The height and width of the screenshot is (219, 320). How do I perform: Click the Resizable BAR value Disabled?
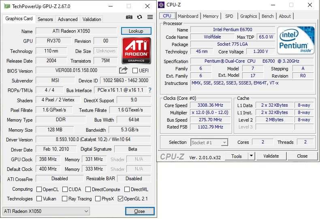pyautogui.click(x=134, y=179)
